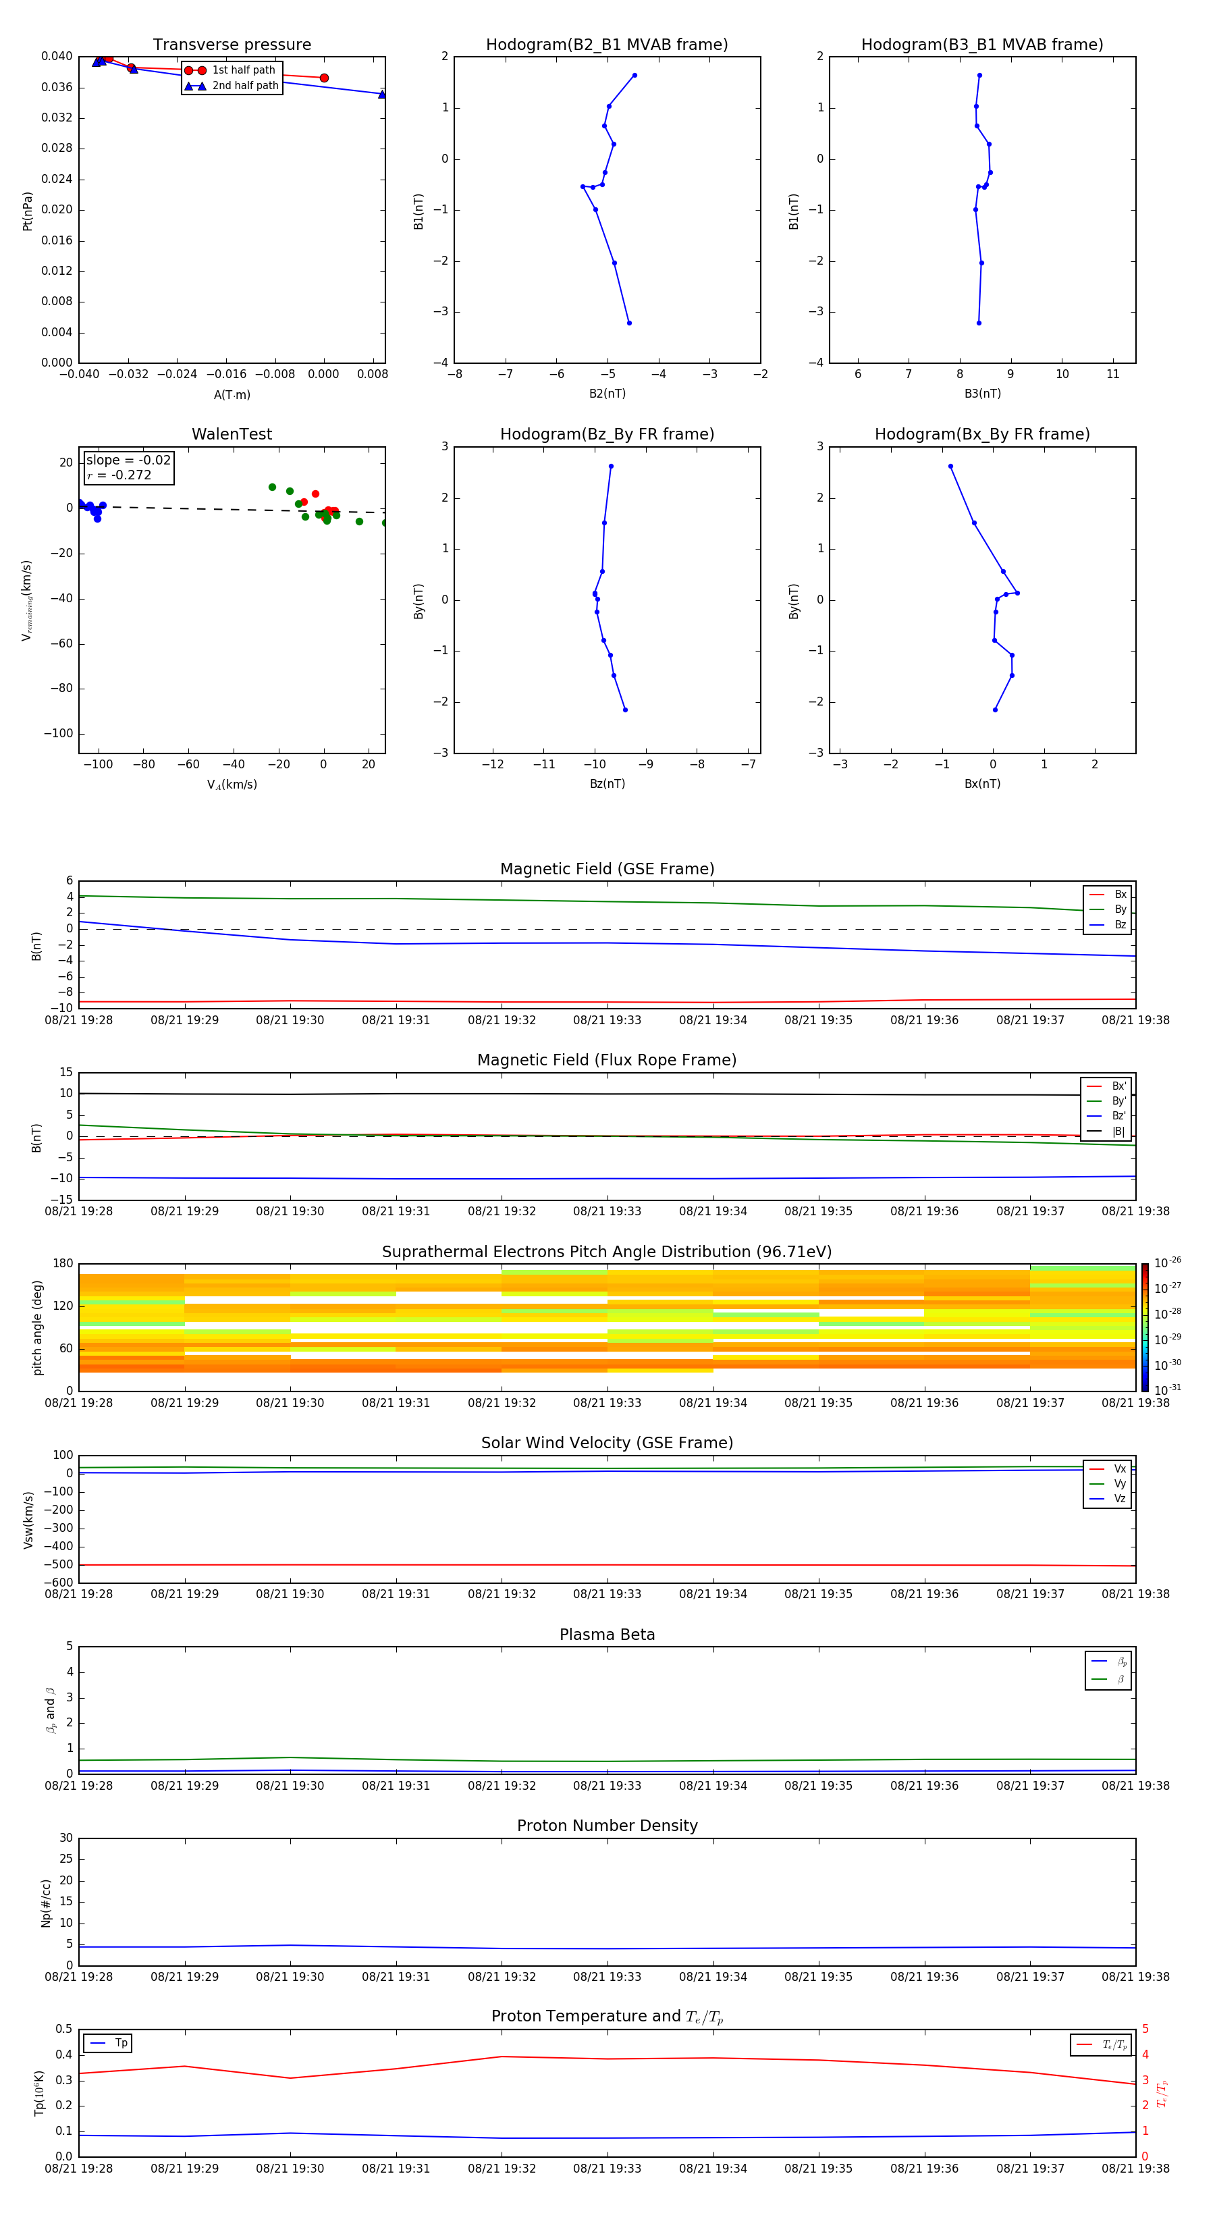1215x2228 pixels.
Task: Select the Vy legend entry
Action: tap(1108, 1483)
